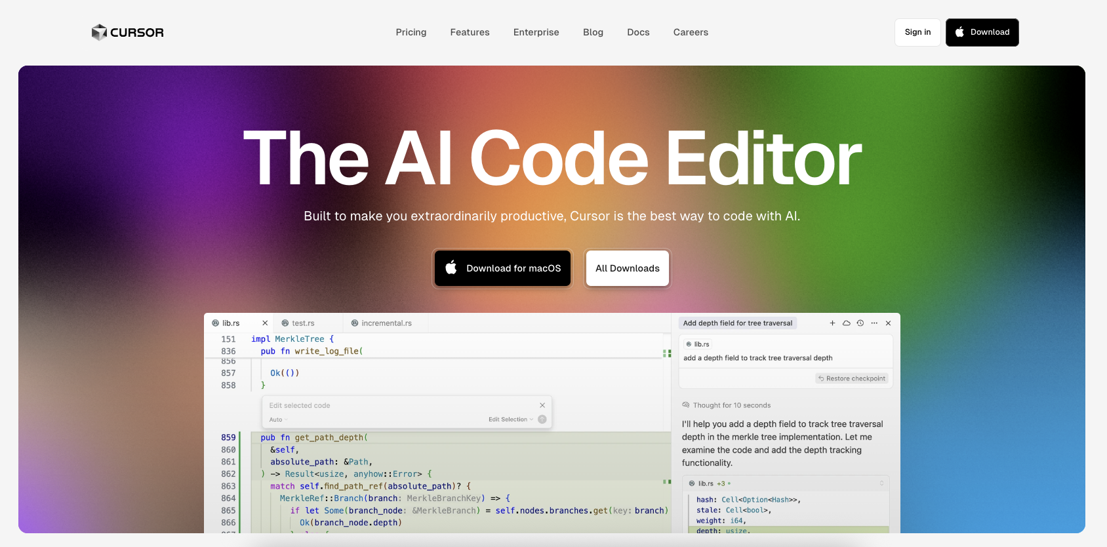This screenshot has height=547, width=1107.
Task: Close the Edit selected code popup
Action: point(542,405)
